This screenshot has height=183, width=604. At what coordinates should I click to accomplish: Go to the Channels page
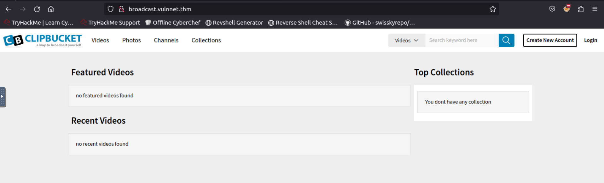pyautogui.click(x=166, y=40)
